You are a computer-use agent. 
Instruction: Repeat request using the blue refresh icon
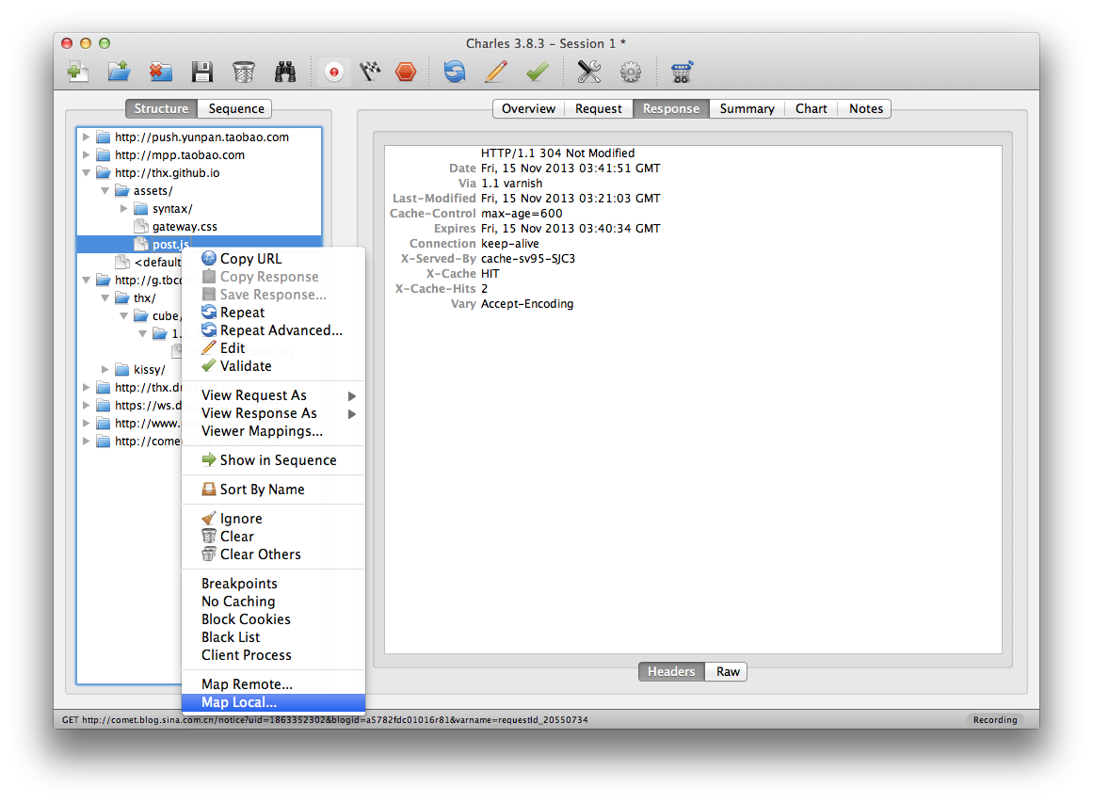455,72
